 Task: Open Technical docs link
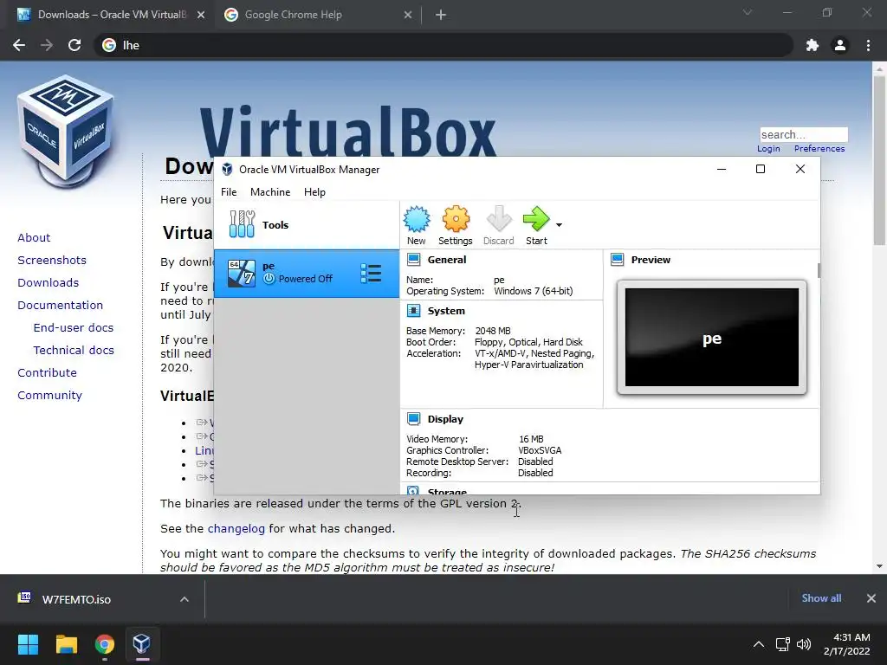click(x=74, y=351)
